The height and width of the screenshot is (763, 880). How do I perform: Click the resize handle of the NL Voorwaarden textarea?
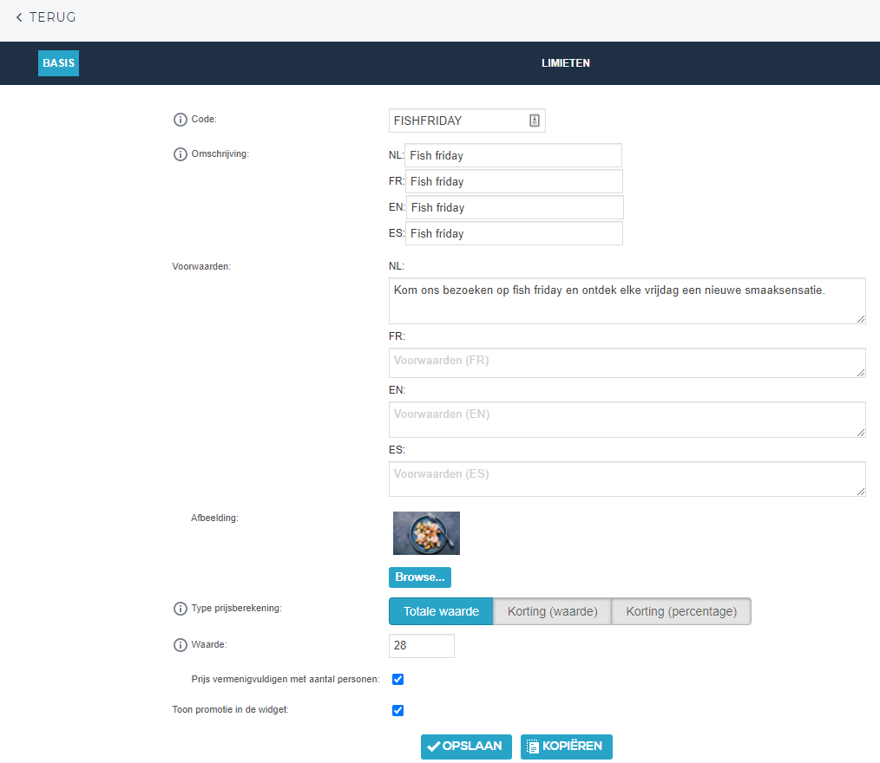(861, 319)
